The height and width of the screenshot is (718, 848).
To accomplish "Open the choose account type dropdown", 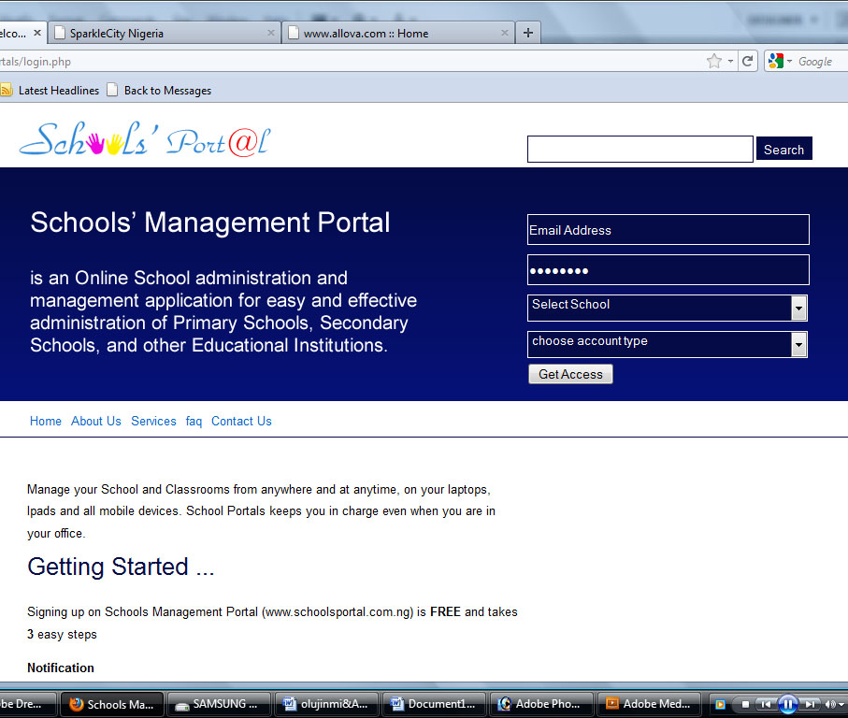I will [668, 344].
